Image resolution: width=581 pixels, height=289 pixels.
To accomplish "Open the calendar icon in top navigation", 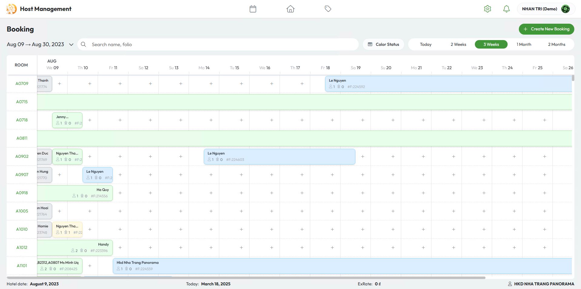I will (253, 9).
